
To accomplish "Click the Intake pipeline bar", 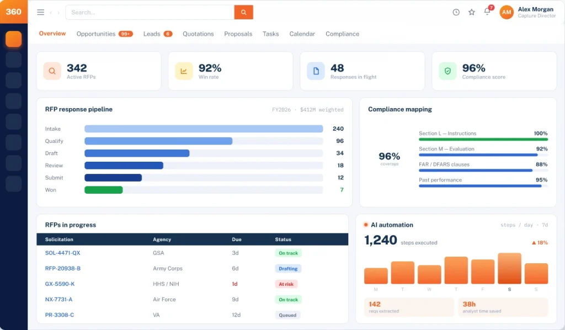I will pos(204,129).
